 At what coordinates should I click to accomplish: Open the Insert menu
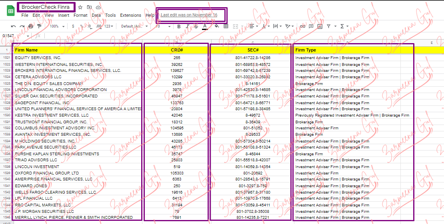[64, 15]
